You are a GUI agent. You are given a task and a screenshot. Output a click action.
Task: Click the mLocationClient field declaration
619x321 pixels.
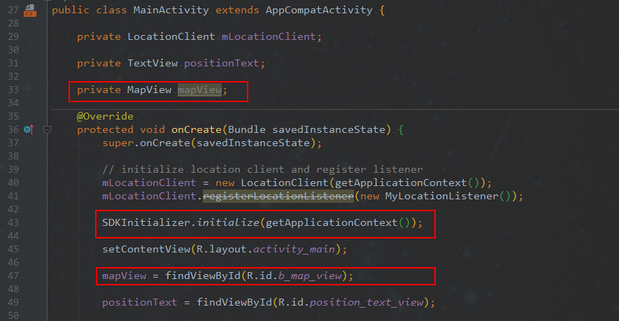pos(269,37)
